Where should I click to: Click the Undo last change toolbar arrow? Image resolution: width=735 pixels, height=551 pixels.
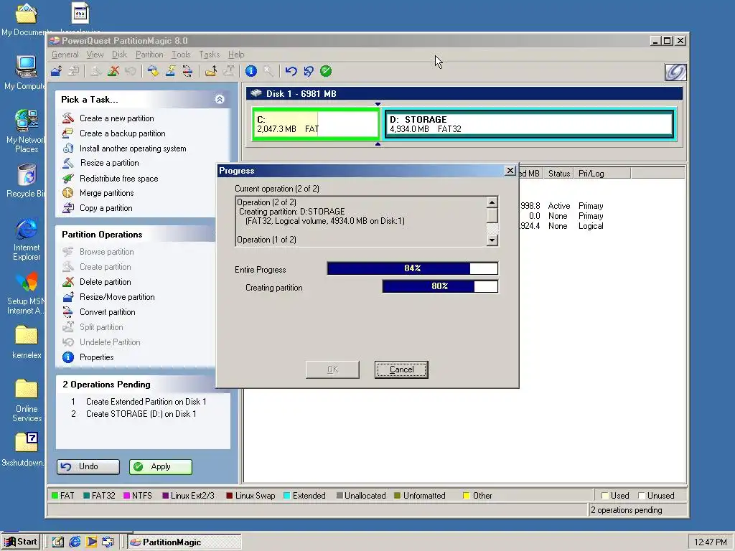[291, 71]
